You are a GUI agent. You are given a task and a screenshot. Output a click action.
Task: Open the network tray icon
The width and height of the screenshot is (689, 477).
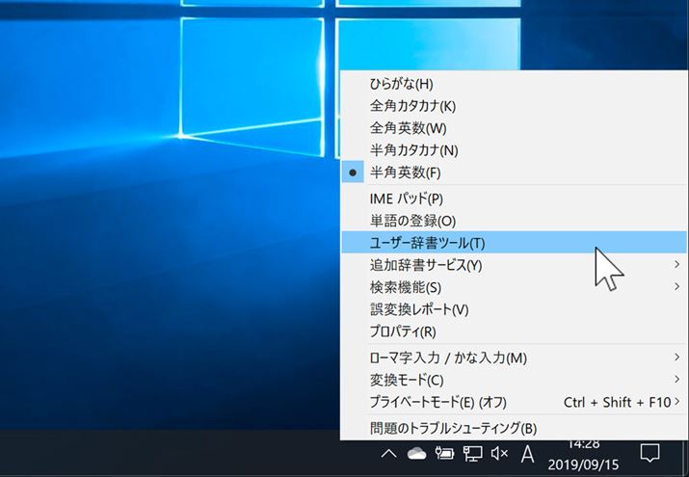[472, 454]
